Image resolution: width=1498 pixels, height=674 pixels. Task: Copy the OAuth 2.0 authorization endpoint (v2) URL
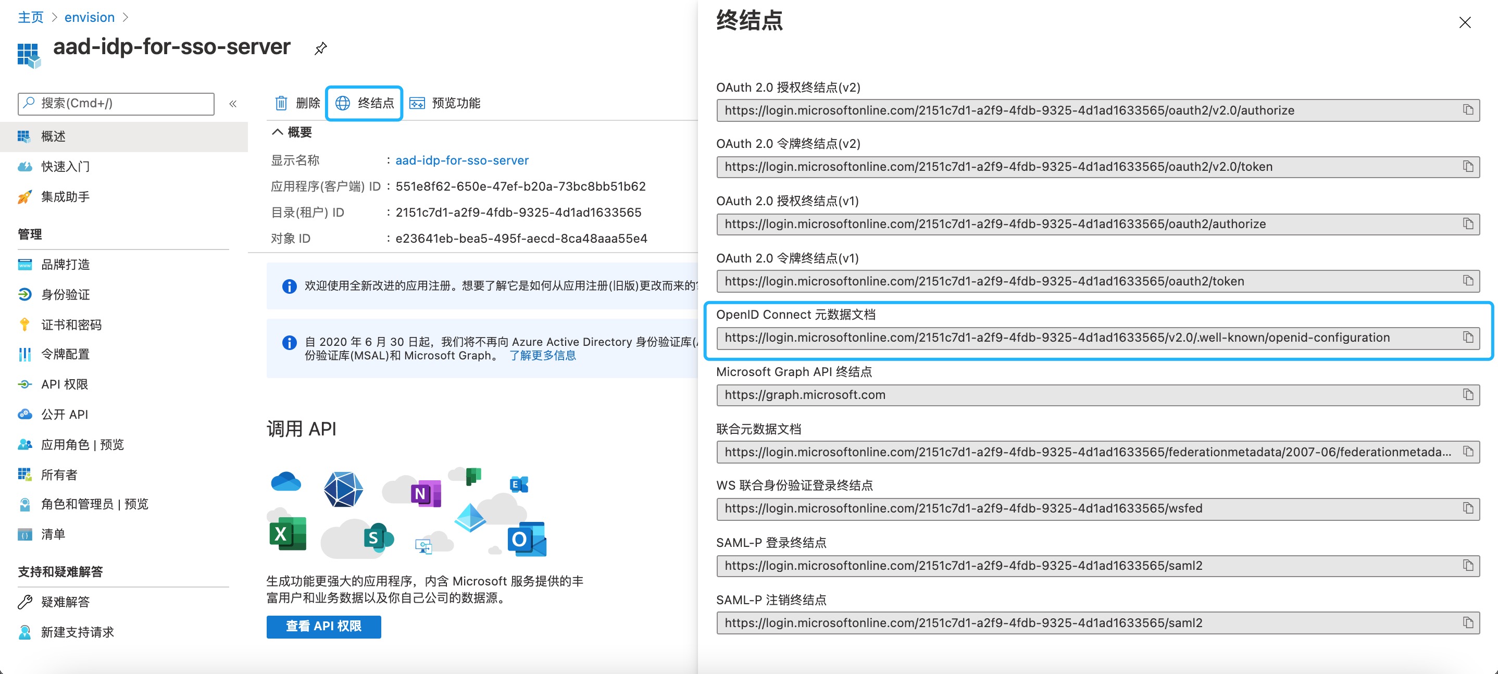[1468, 110]
